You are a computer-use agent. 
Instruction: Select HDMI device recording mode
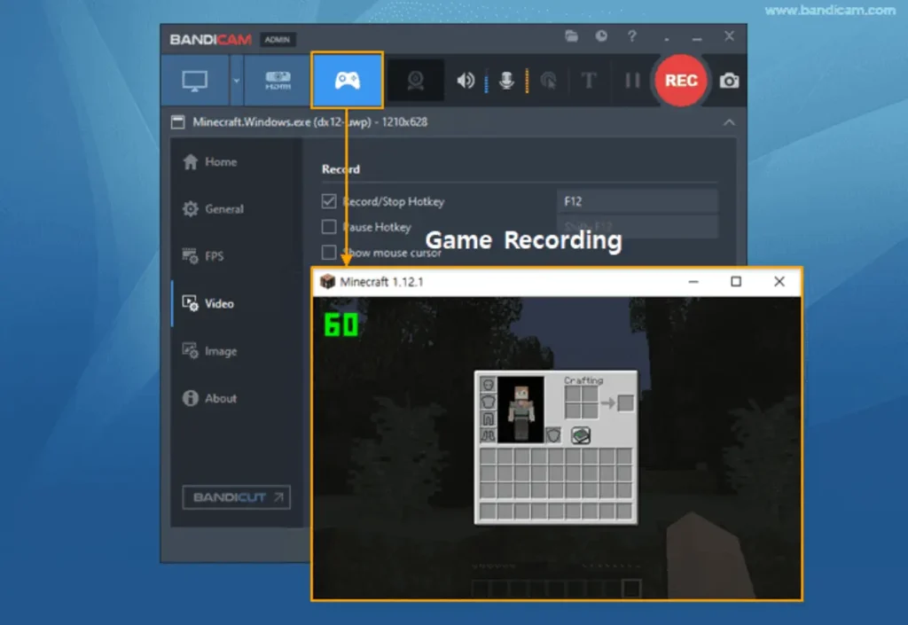coord(278,81)
